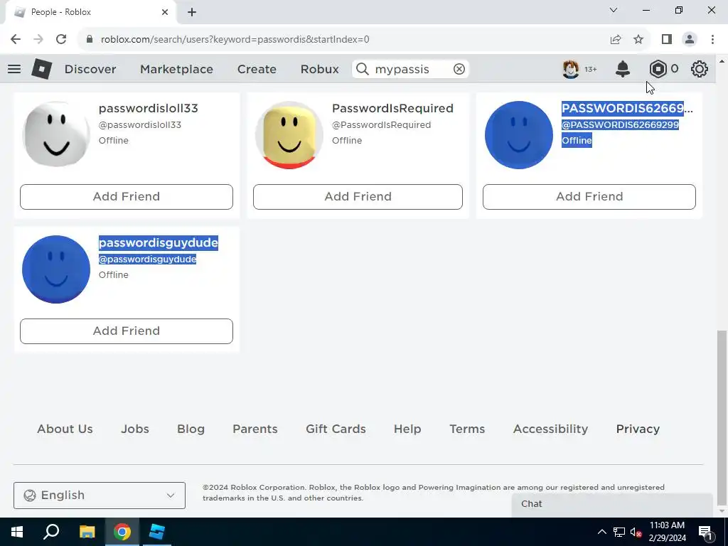Open the English language dropdown
Image resolution: width=728 pixels, height=546 pixels.
pyautogui.click(x=100, y=496)
